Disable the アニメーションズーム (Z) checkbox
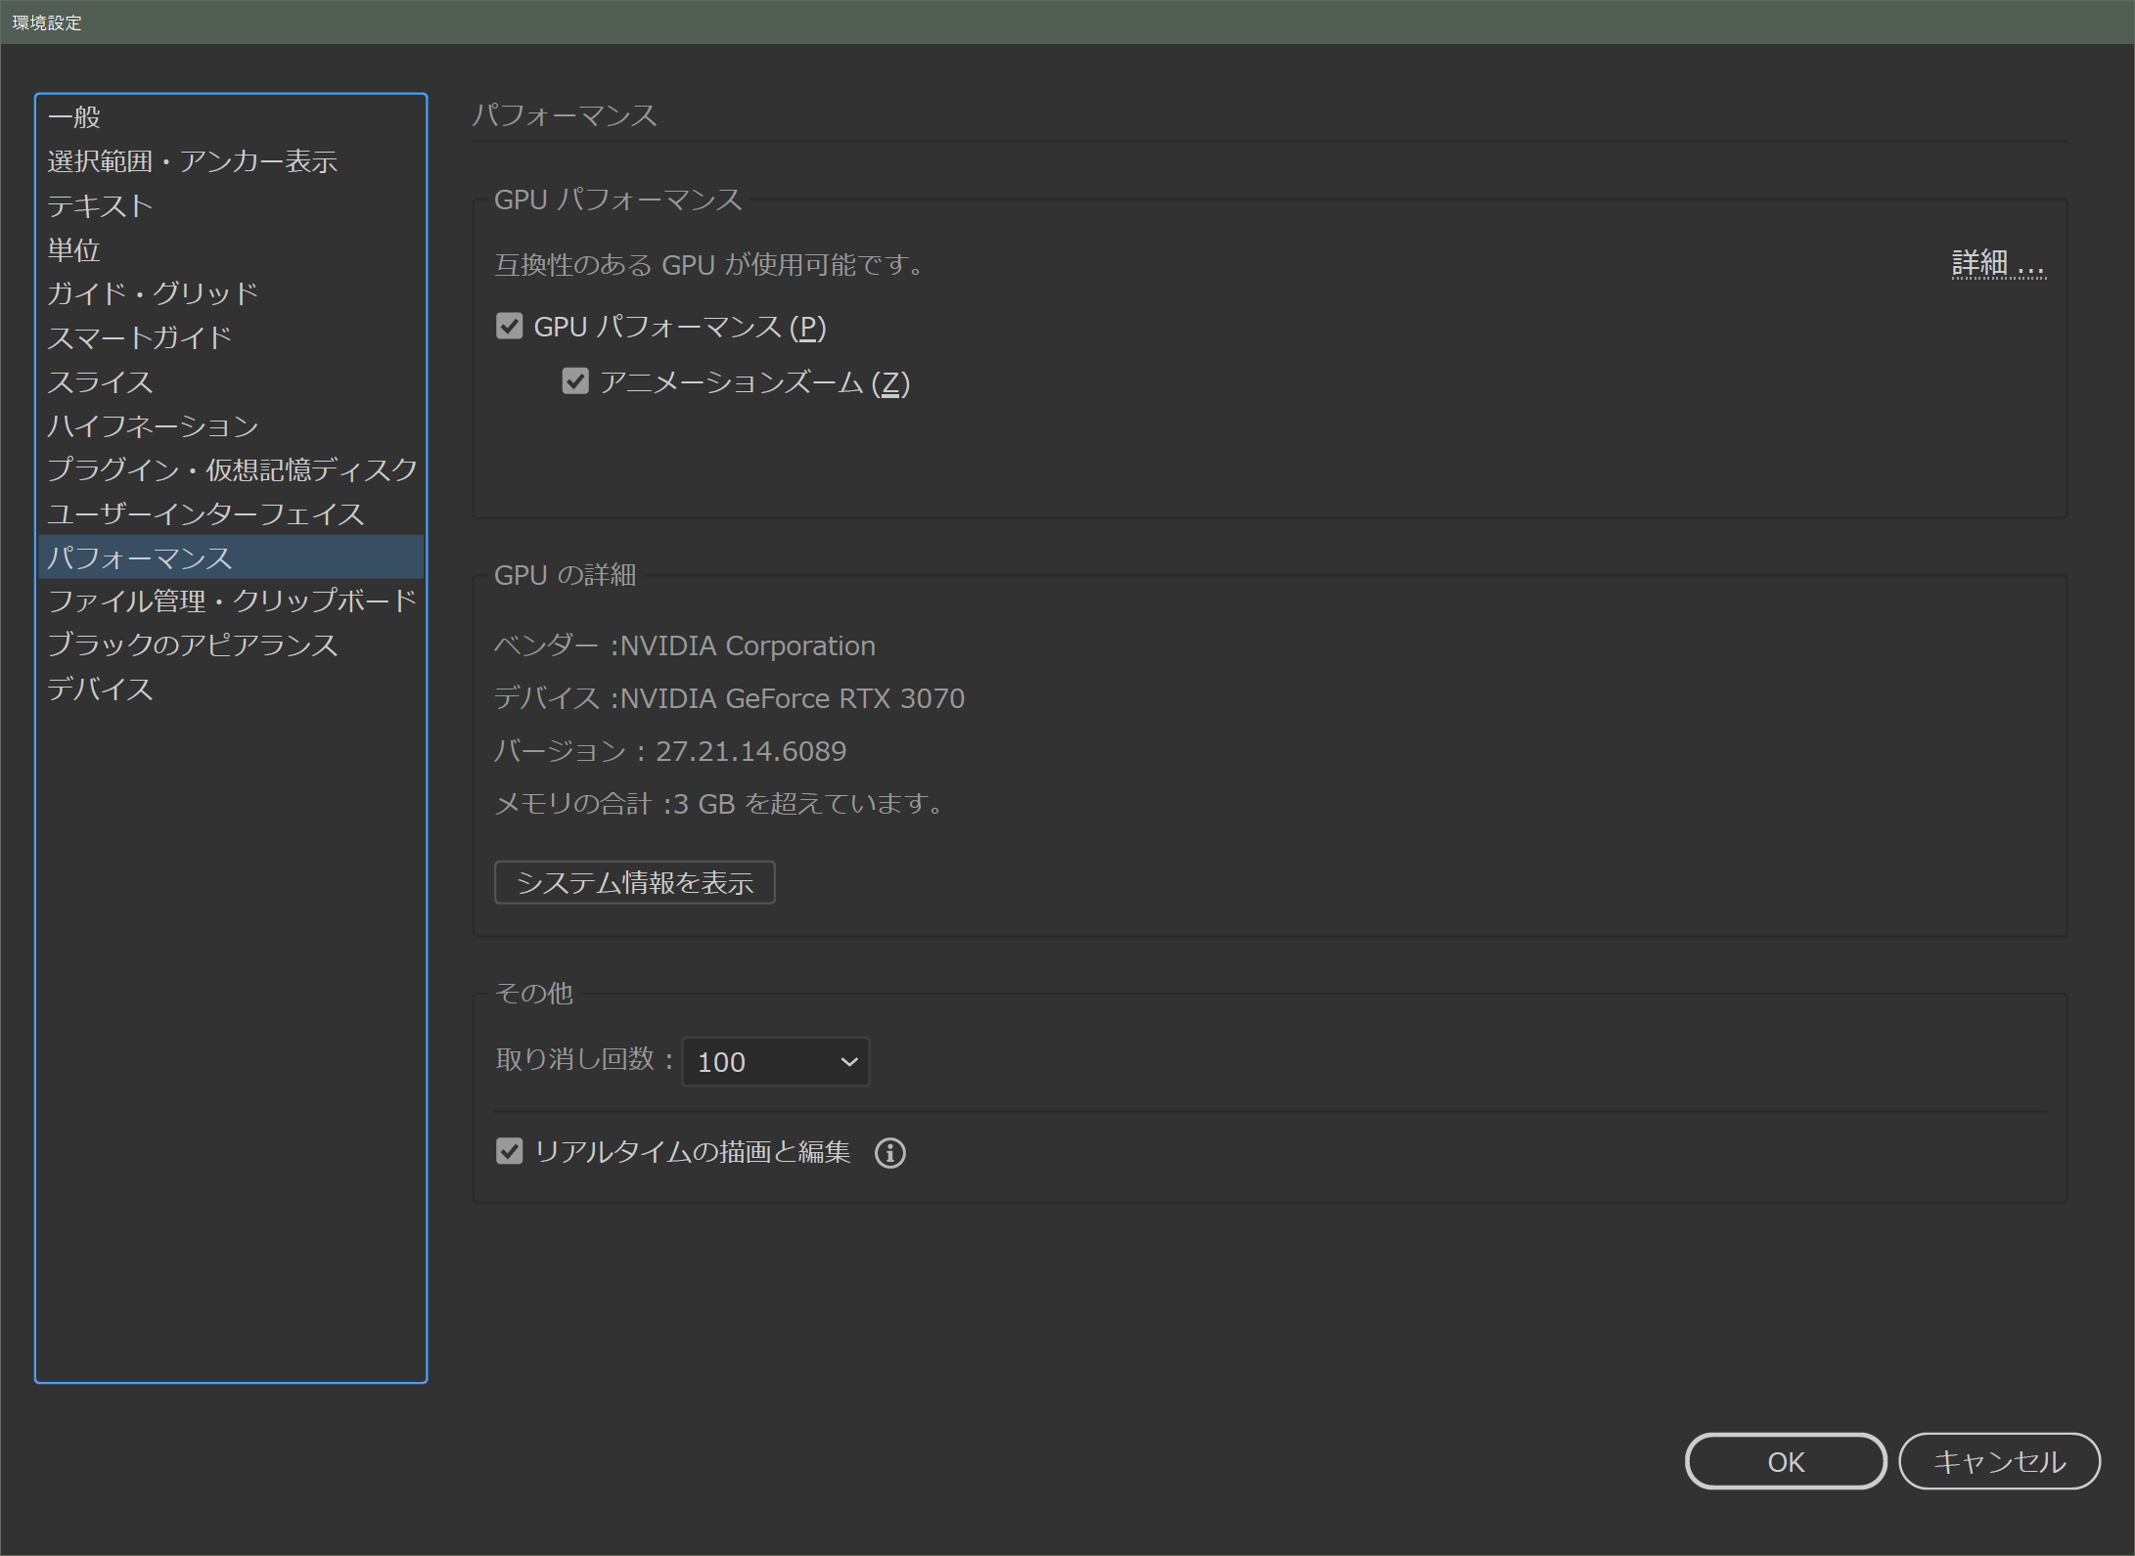Viewport: 2135px width, 1556px height. [x=575, y=381]
